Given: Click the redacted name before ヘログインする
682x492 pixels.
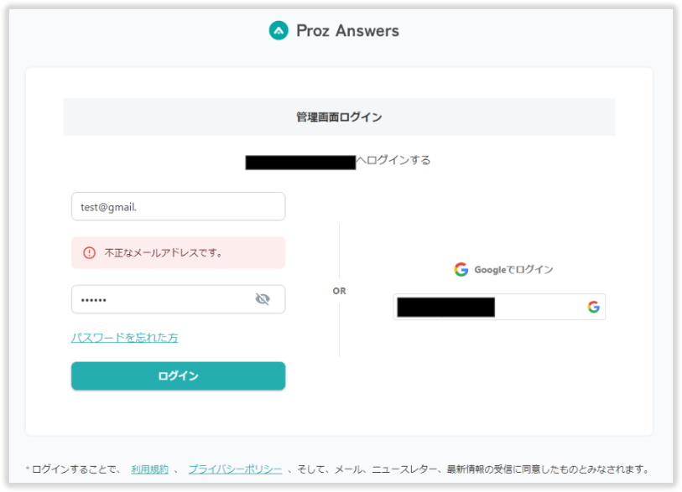Looking at the screenshot, I should tap(300, 162).
